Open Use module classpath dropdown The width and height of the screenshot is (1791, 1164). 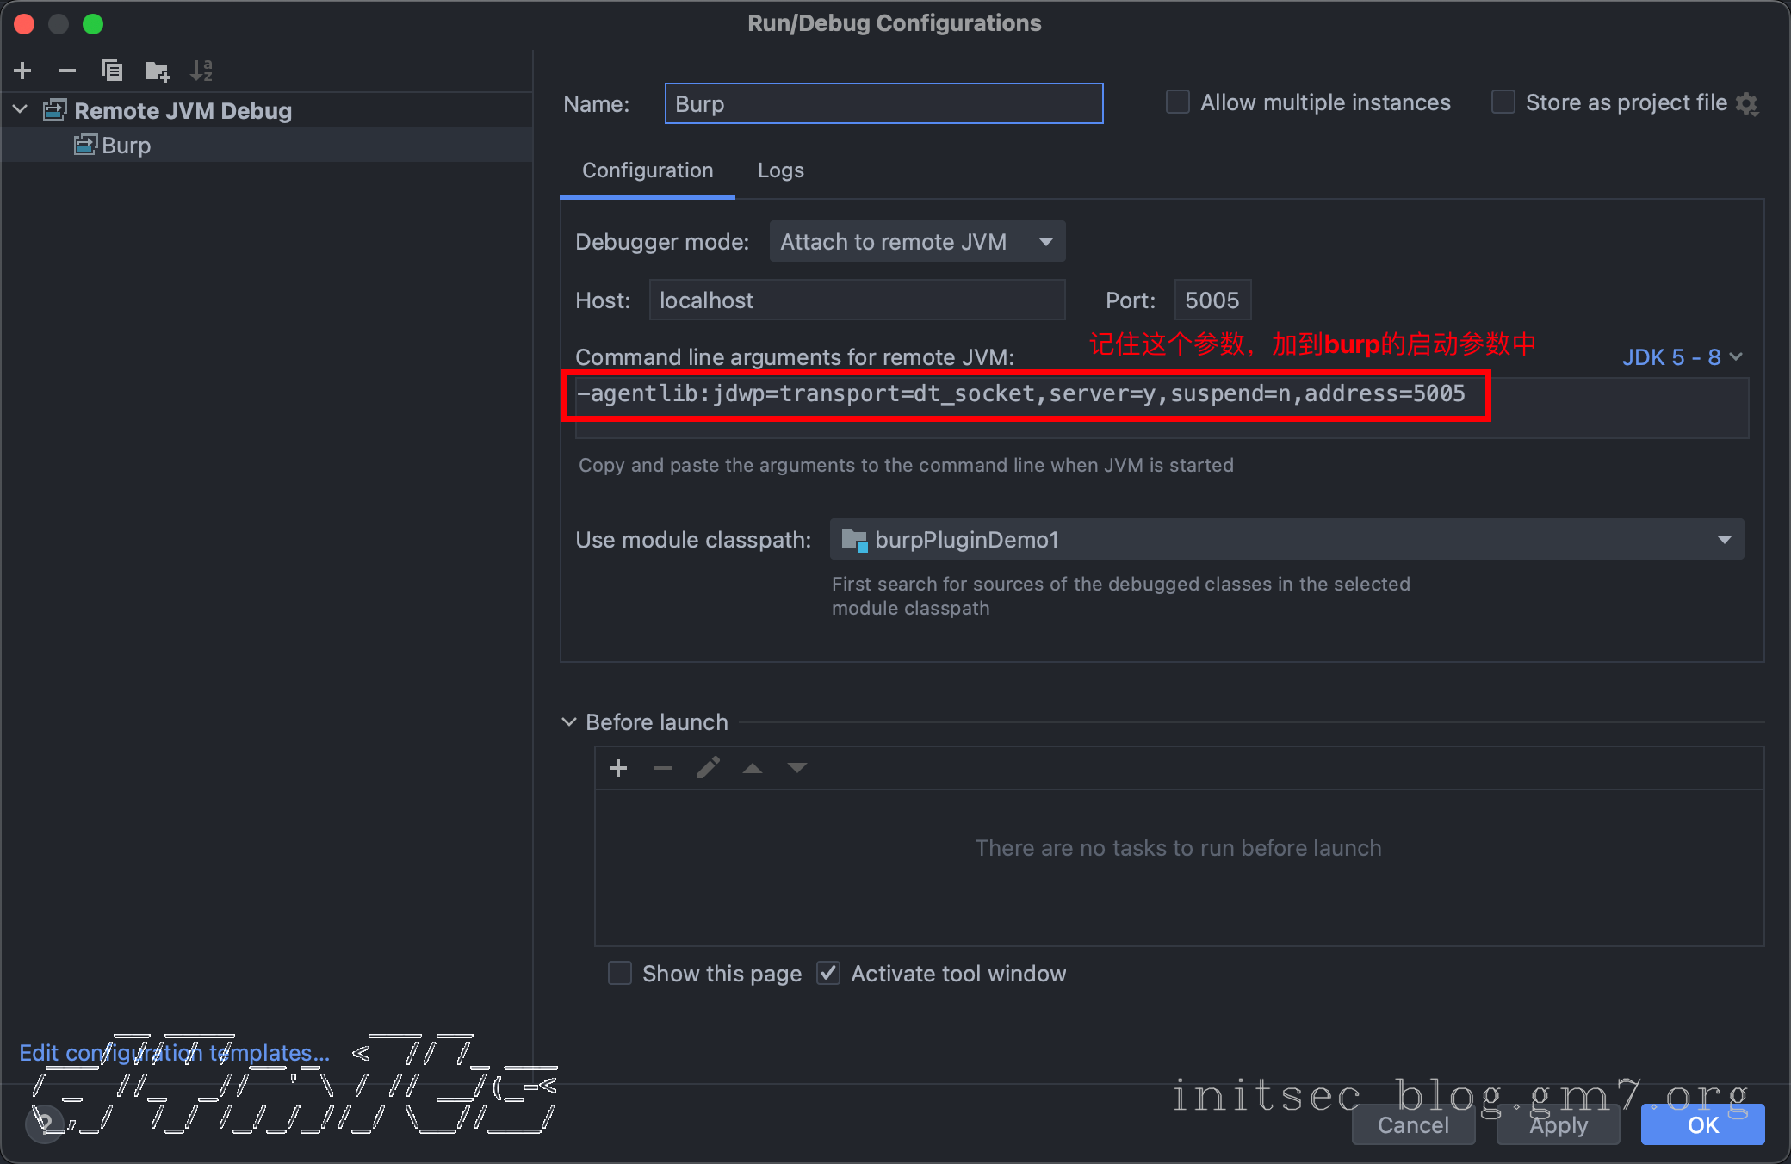[x=1286, y=540]
